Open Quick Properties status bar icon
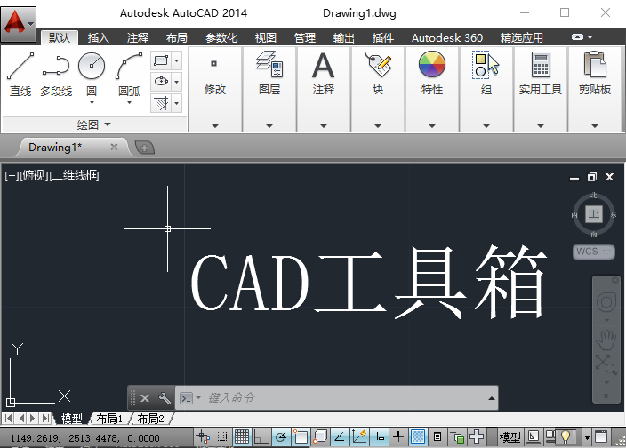 (437, 436)
